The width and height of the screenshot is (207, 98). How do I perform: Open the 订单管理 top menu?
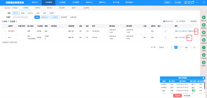click(48, 3)
